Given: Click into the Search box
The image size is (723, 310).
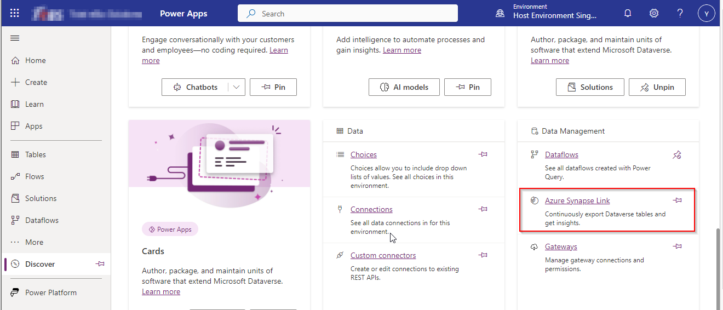Looking at the screenshot, I should 347,13.
